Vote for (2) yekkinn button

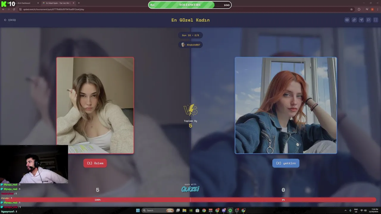pos(286,163)
